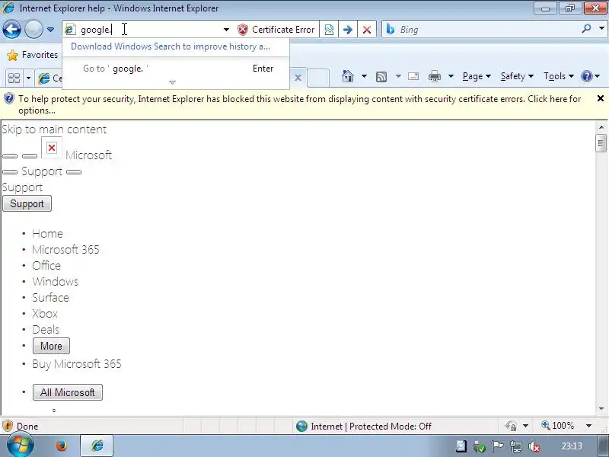Open the Office link
Image resolution: width=609 pixels, height=457 pixels.
coord(46,265)
